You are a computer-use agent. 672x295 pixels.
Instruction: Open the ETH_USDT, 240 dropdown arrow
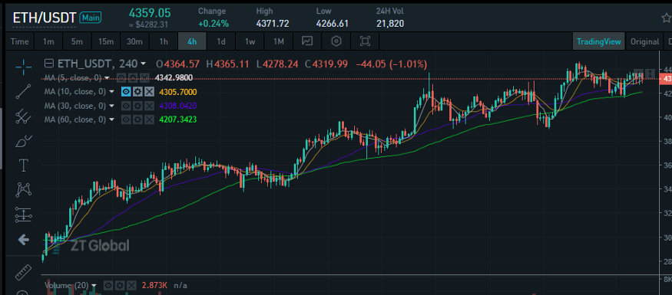pos(143,64)
